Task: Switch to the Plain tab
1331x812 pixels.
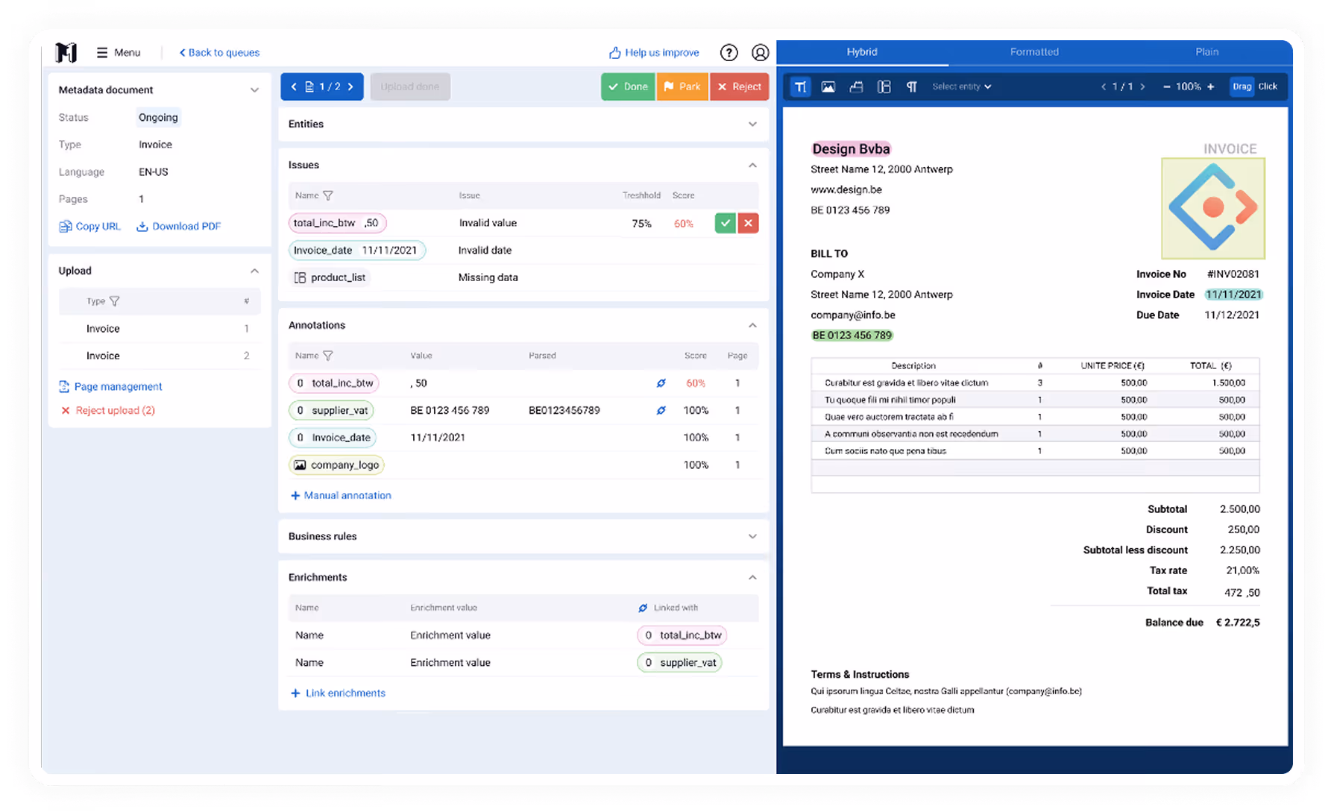Action: [x=1206, y=51]
